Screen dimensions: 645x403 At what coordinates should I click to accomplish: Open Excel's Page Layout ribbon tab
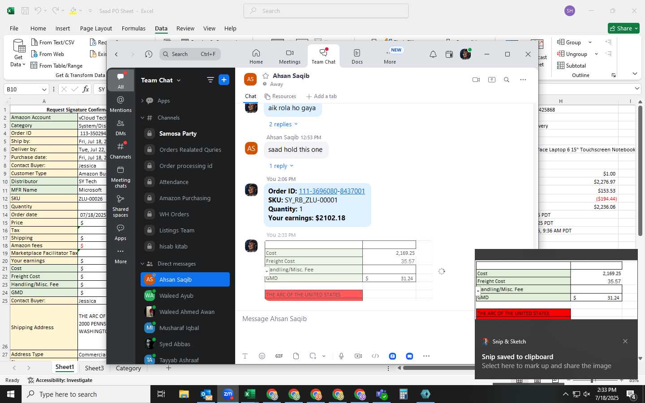coord(96,28)
